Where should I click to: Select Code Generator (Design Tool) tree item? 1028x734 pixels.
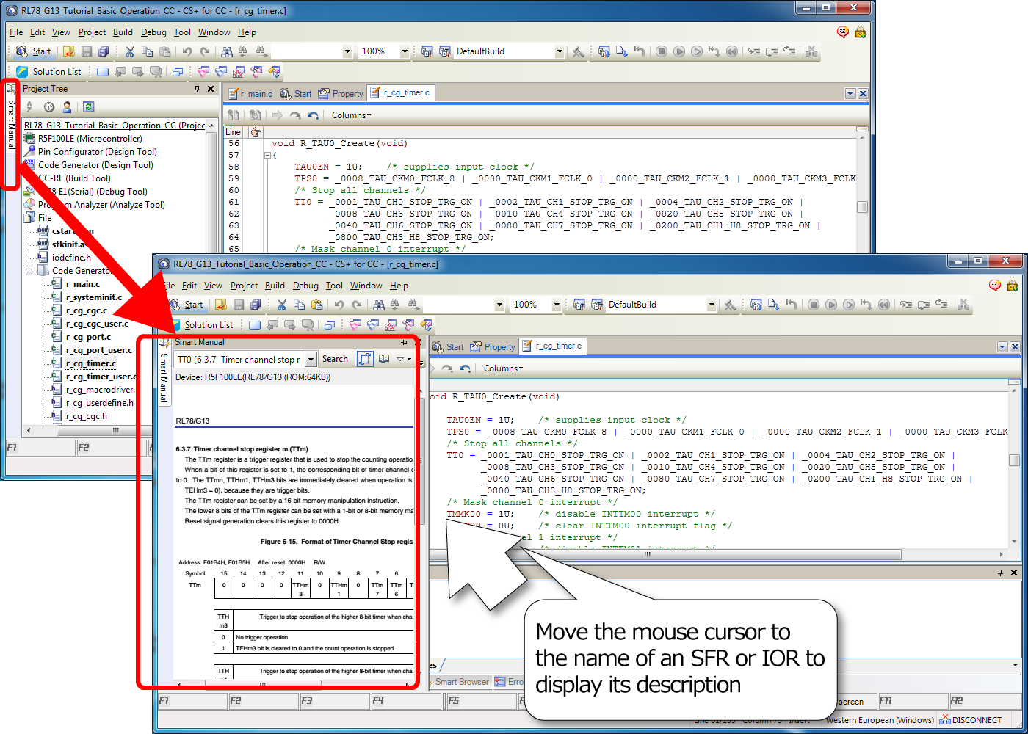[95, 165]
